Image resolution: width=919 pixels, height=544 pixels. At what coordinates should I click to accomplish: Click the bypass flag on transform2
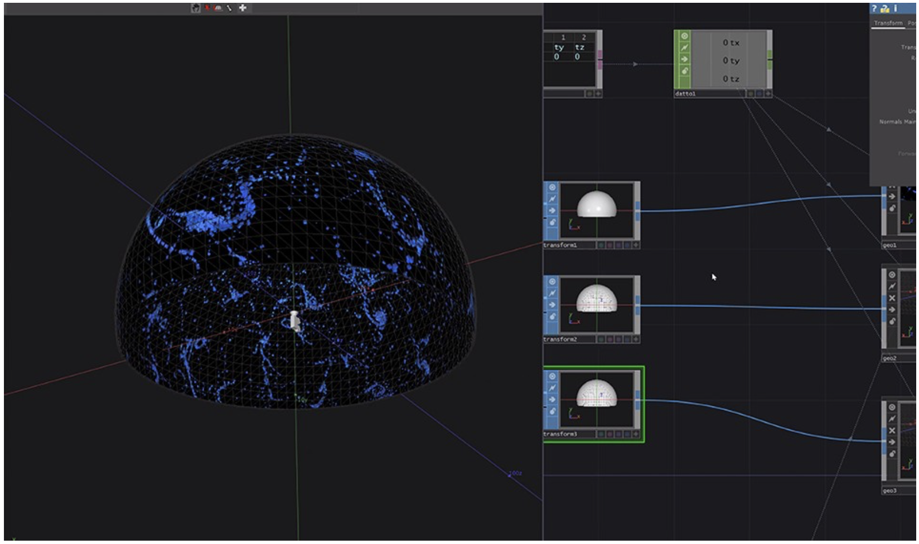(552, 293)
